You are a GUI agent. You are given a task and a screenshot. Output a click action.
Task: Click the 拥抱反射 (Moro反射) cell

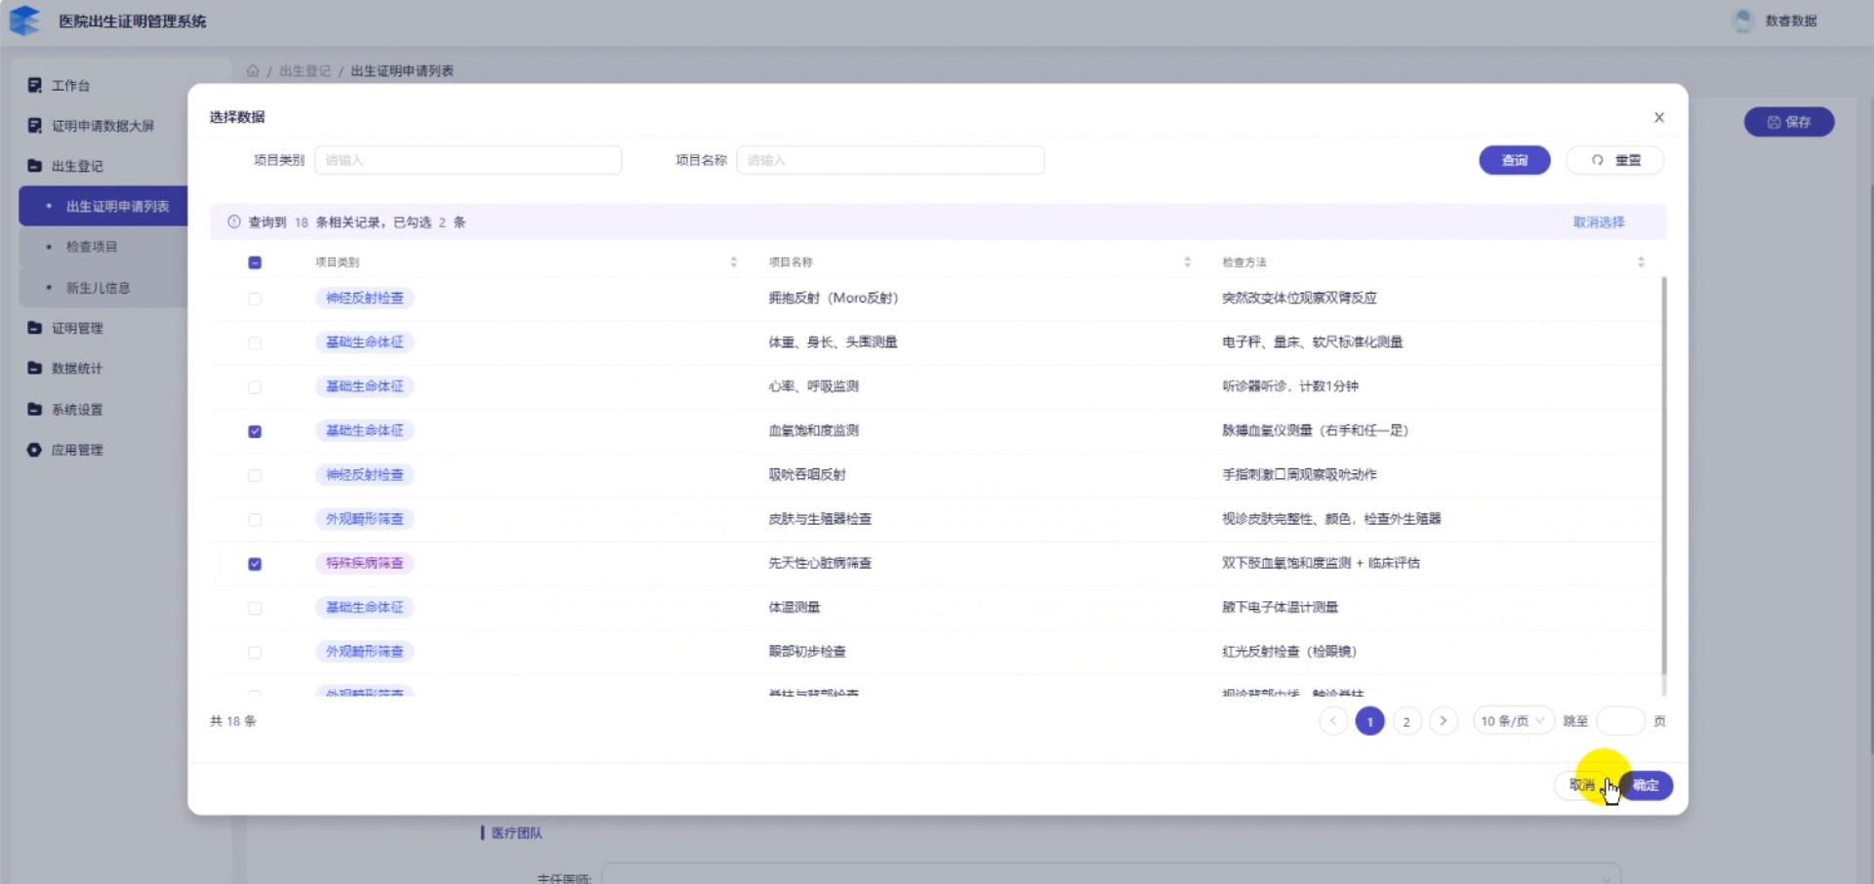tap(834, 298)
